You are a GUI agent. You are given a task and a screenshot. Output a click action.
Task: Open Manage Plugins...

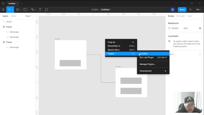153,64
